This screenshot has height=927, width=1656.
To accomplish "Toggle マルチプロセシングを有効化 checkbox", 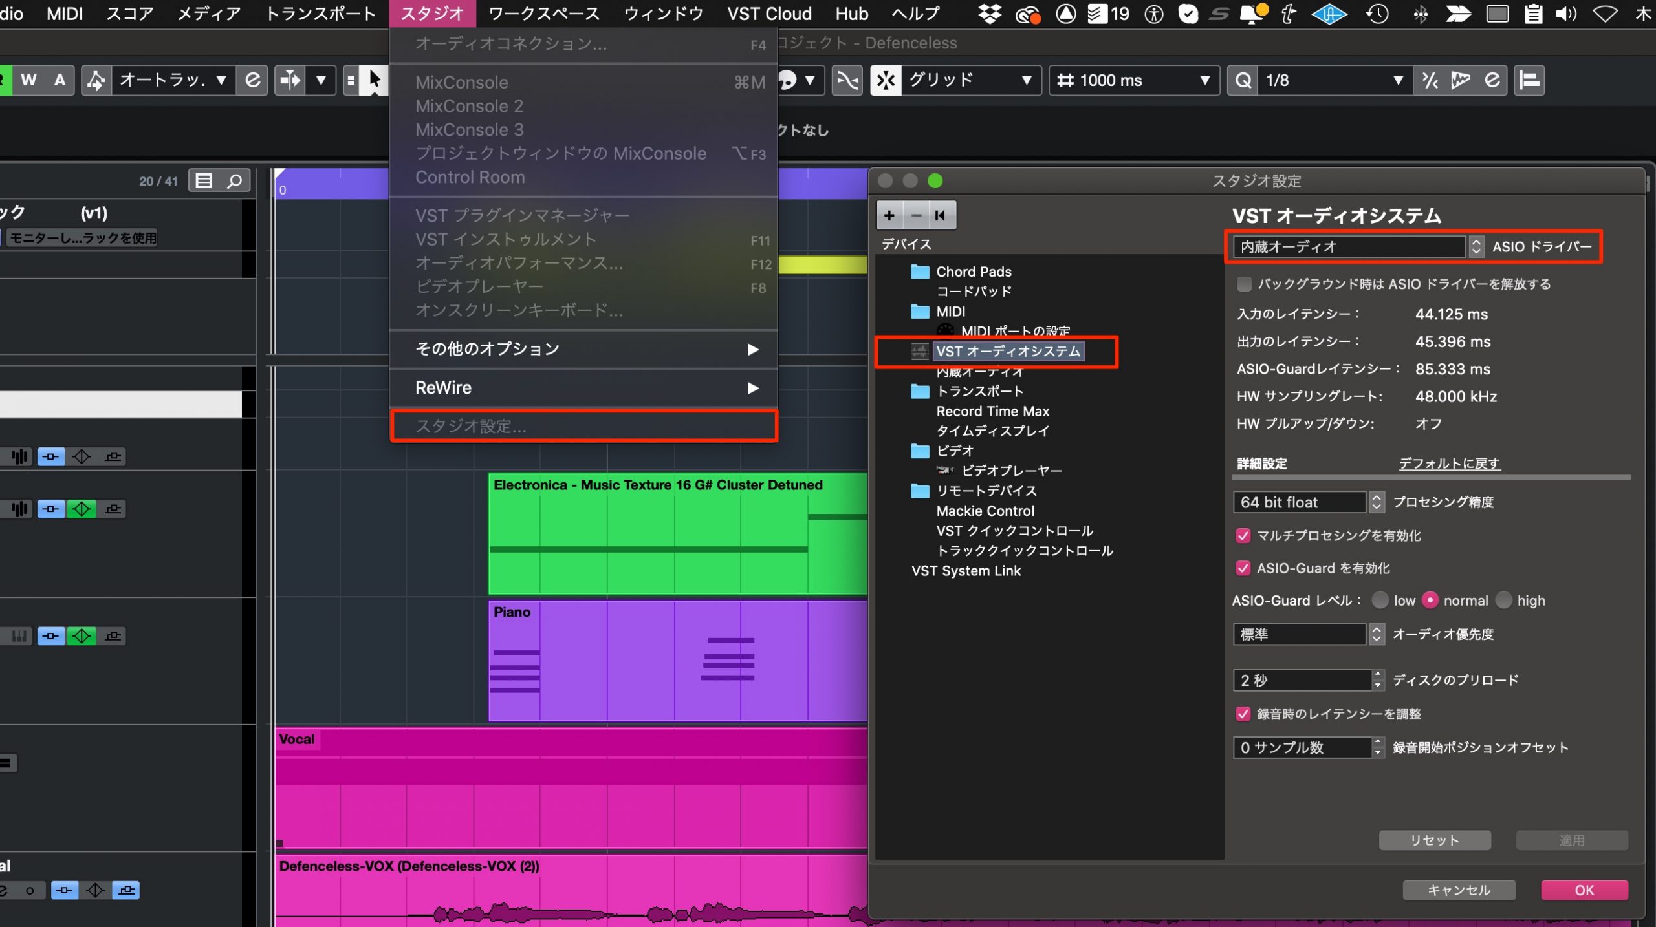I will click(x=1243, y=535).
